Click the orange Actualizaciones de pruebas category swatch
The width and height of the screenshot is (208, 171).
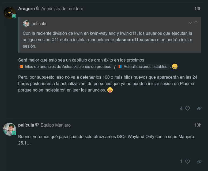tap(21, 67)
